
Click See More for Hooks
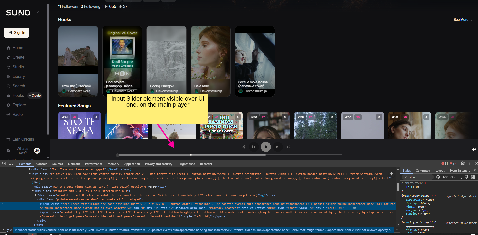(x=463, y=20)
